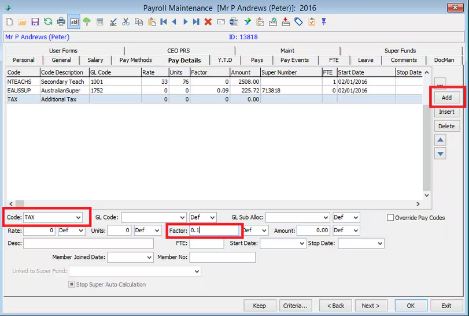Enable the Override Pay Codes checkbox
This screenshot has height=316, width=469.
coord(390,217)
